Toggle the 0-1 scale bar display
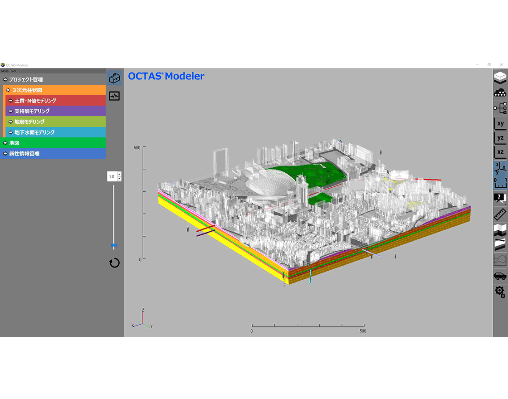The height and width of the screenshot is (399, 508). [x=500, y=182]
